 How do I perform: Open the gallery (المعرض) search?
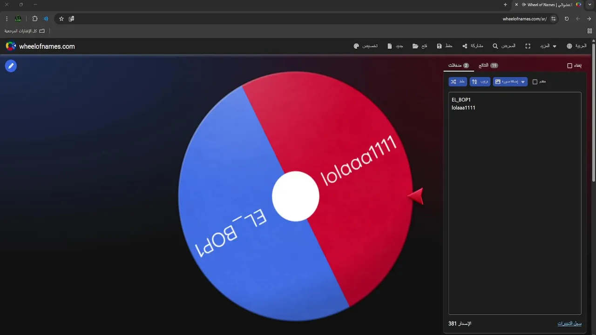tap(504, 46)
